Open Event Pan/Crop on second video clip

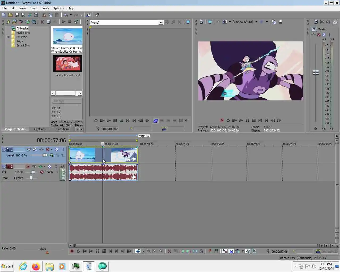click(129, 159)
